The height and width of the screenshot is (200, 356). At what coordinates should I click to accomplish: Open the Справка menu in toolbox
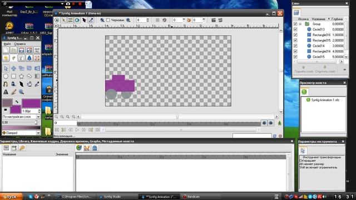pos(20,44)
